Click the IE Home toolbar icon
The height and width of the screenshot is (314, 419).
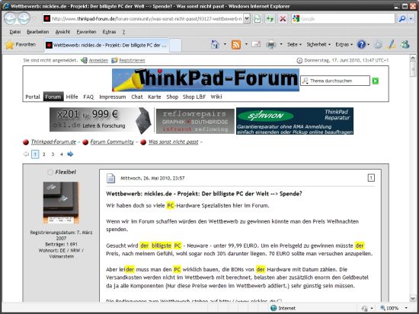point(215,45)
